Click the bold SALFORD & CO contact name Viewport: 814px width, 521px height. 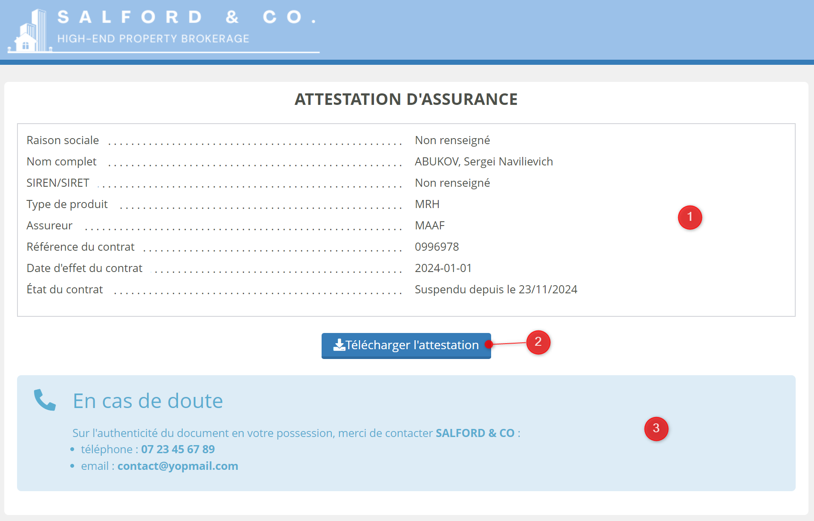(475, 433)
